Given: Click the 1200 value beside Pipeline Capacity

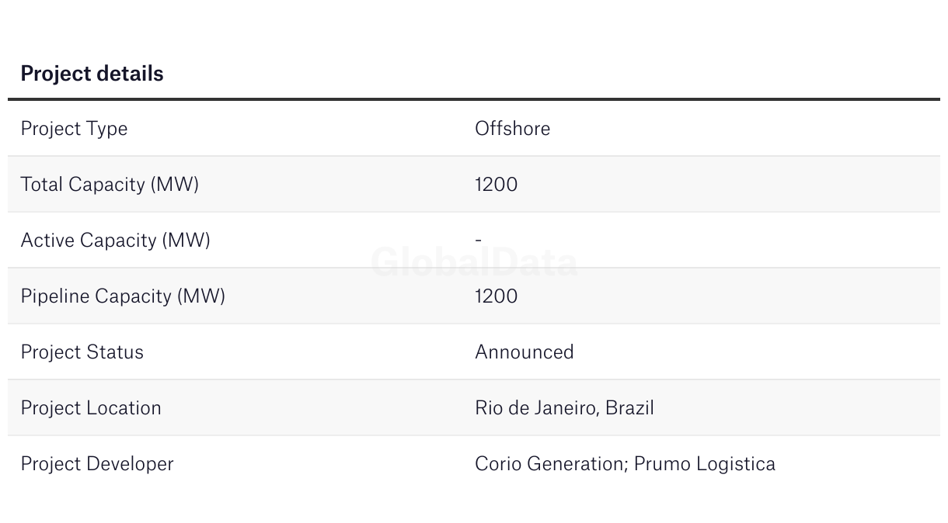Looking at the screenshot, I should [x=496, y=296].
